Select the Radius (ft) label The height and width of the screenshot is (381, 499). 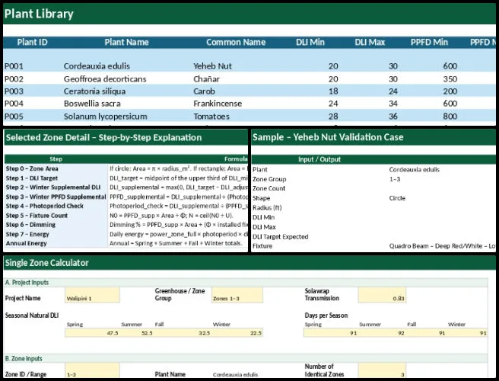[x=267, y=208]
